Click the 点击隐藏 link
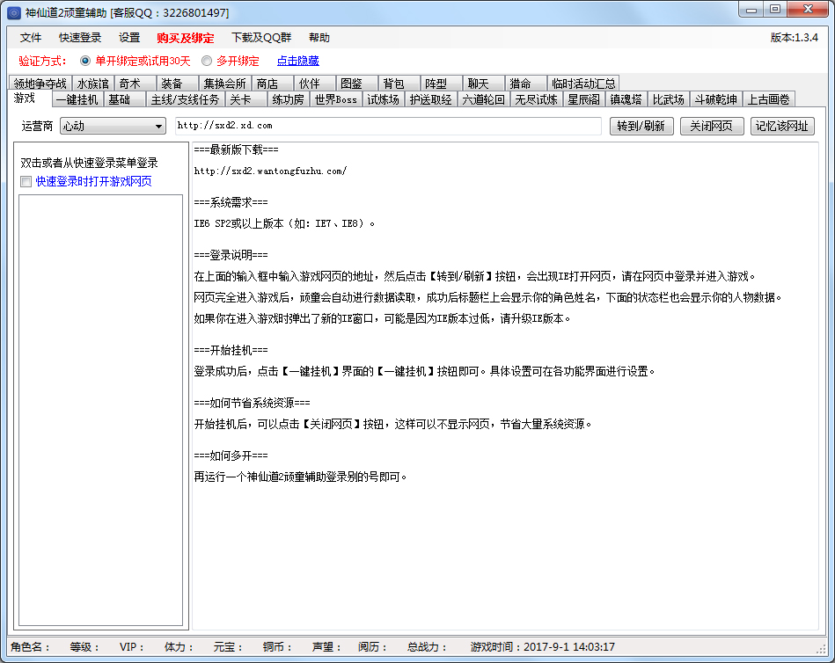Screen dimensions: 835x663 coord(297,62)
